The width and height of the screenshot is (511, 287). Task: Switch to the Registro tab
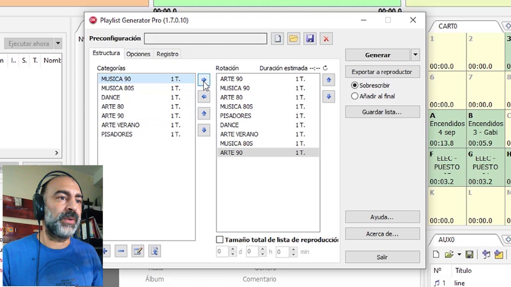[167, 54]
